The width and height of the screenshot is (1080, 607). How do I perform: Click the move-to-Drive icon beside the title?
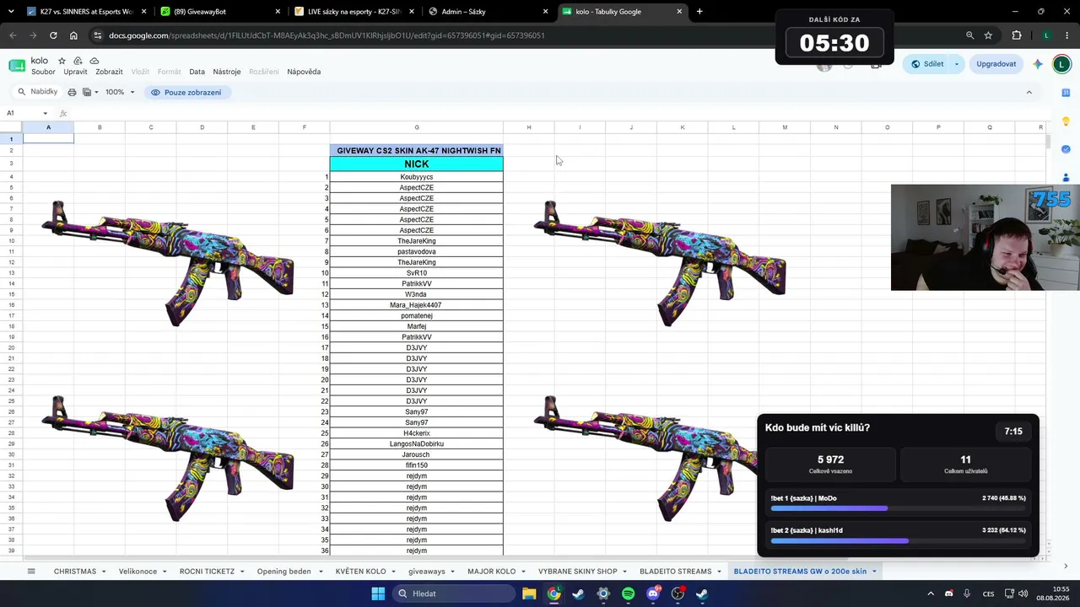click(x=78, y=61)
